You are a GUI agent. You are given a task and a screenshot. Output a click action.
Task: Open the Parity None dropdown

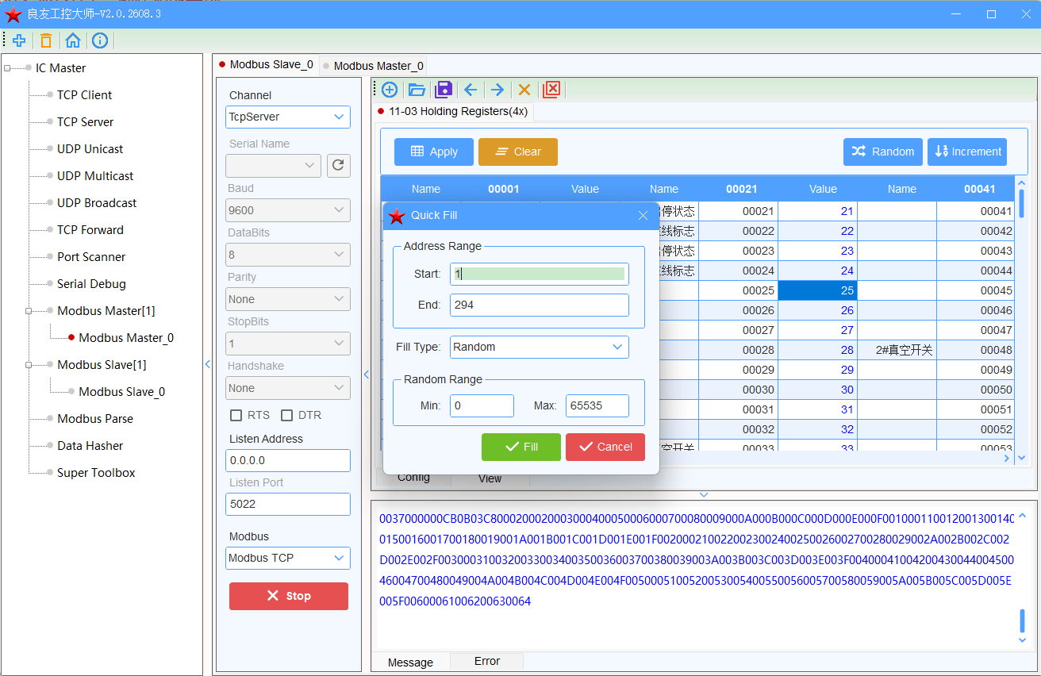288,299
